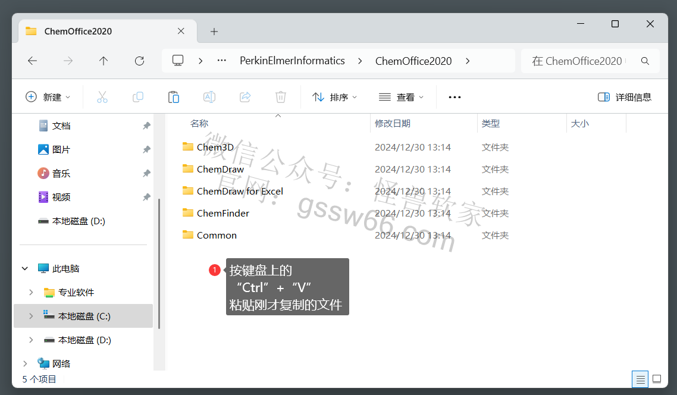
Task: Sort by 名称 column header
Action: coord(199,124)
